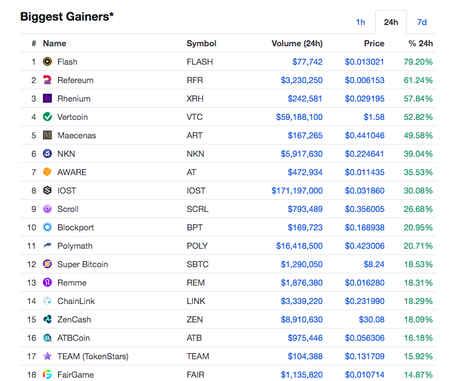Screen dimensions: 466x381
Task: Open the FairGame name link
Action: [75, 375]
